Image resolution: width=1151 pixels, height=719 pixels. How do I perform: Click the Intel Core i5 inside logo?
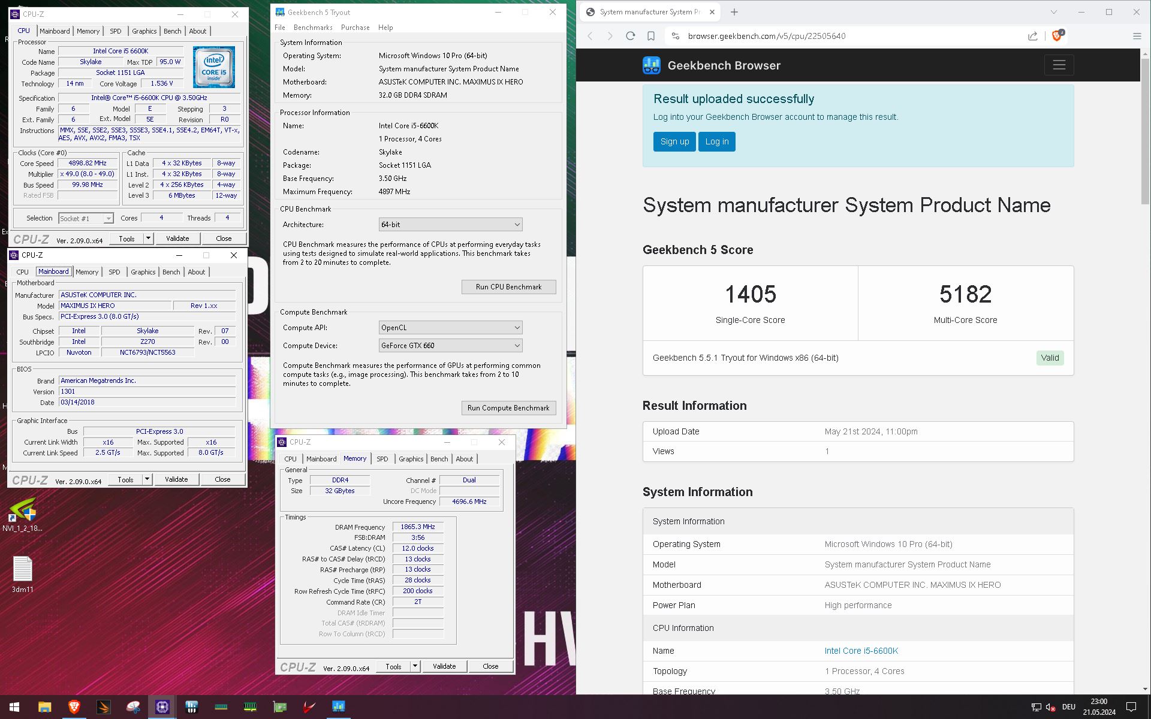214,67
